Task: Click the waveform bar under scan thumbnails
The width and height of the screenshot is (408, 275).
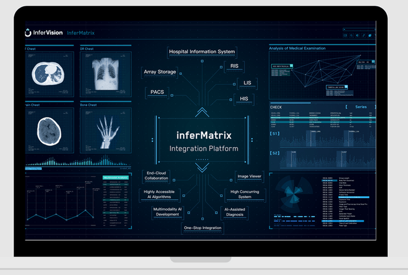Action: pyautogui.click(x=78, y=160)
